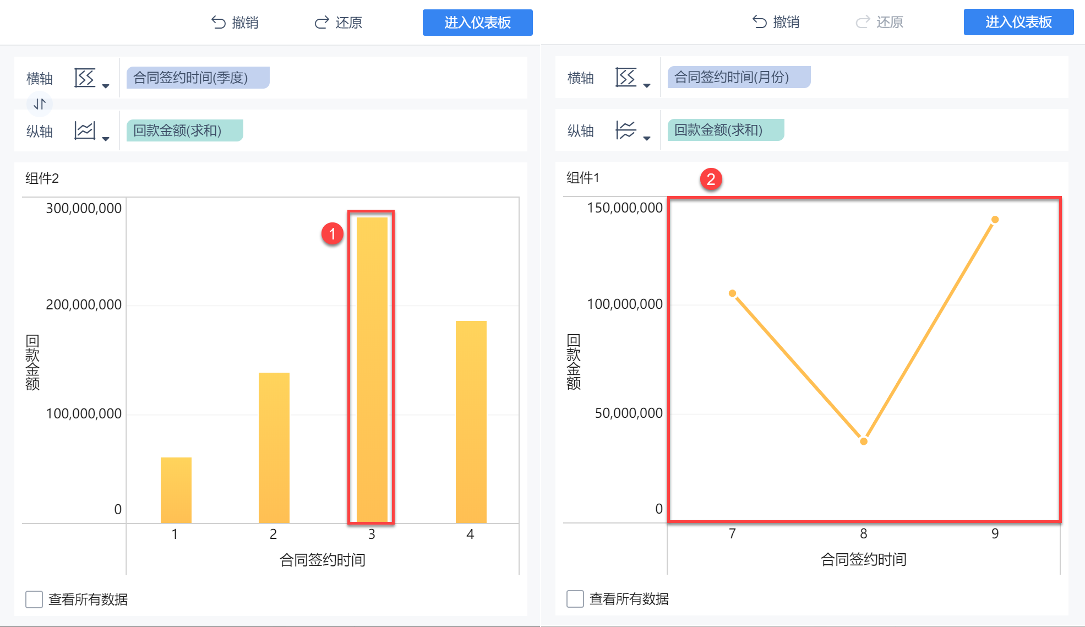
Task: Click the redo arrow icon in left panel
Action: click(321, 23)
